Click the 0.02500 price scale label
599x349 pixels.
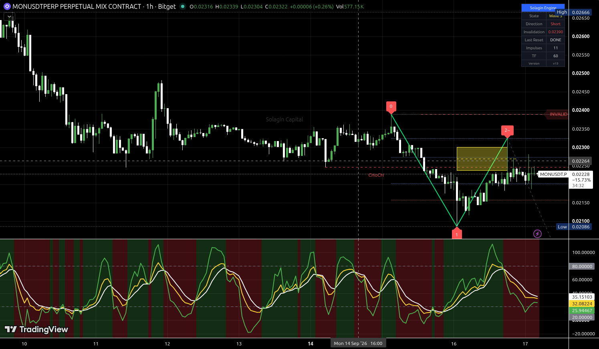[581, 73]
